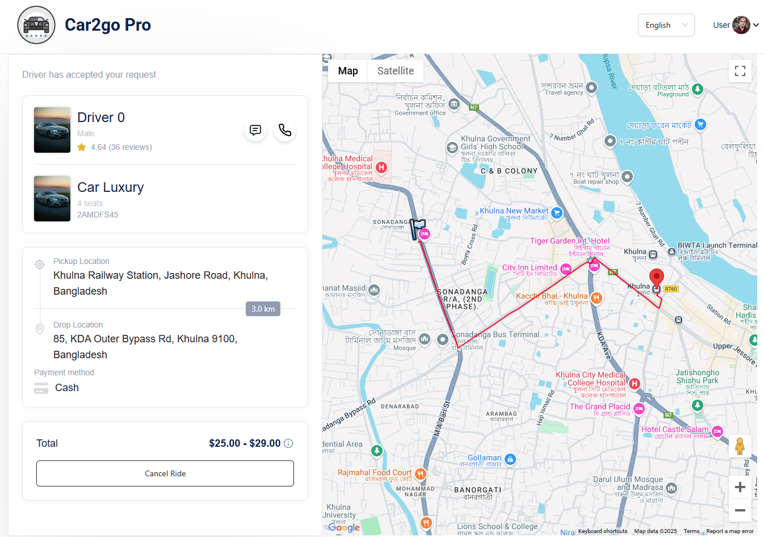Click Khulna Government Girls' High School marker
Viewport: 764px width, 537px height.
[452, 148]
